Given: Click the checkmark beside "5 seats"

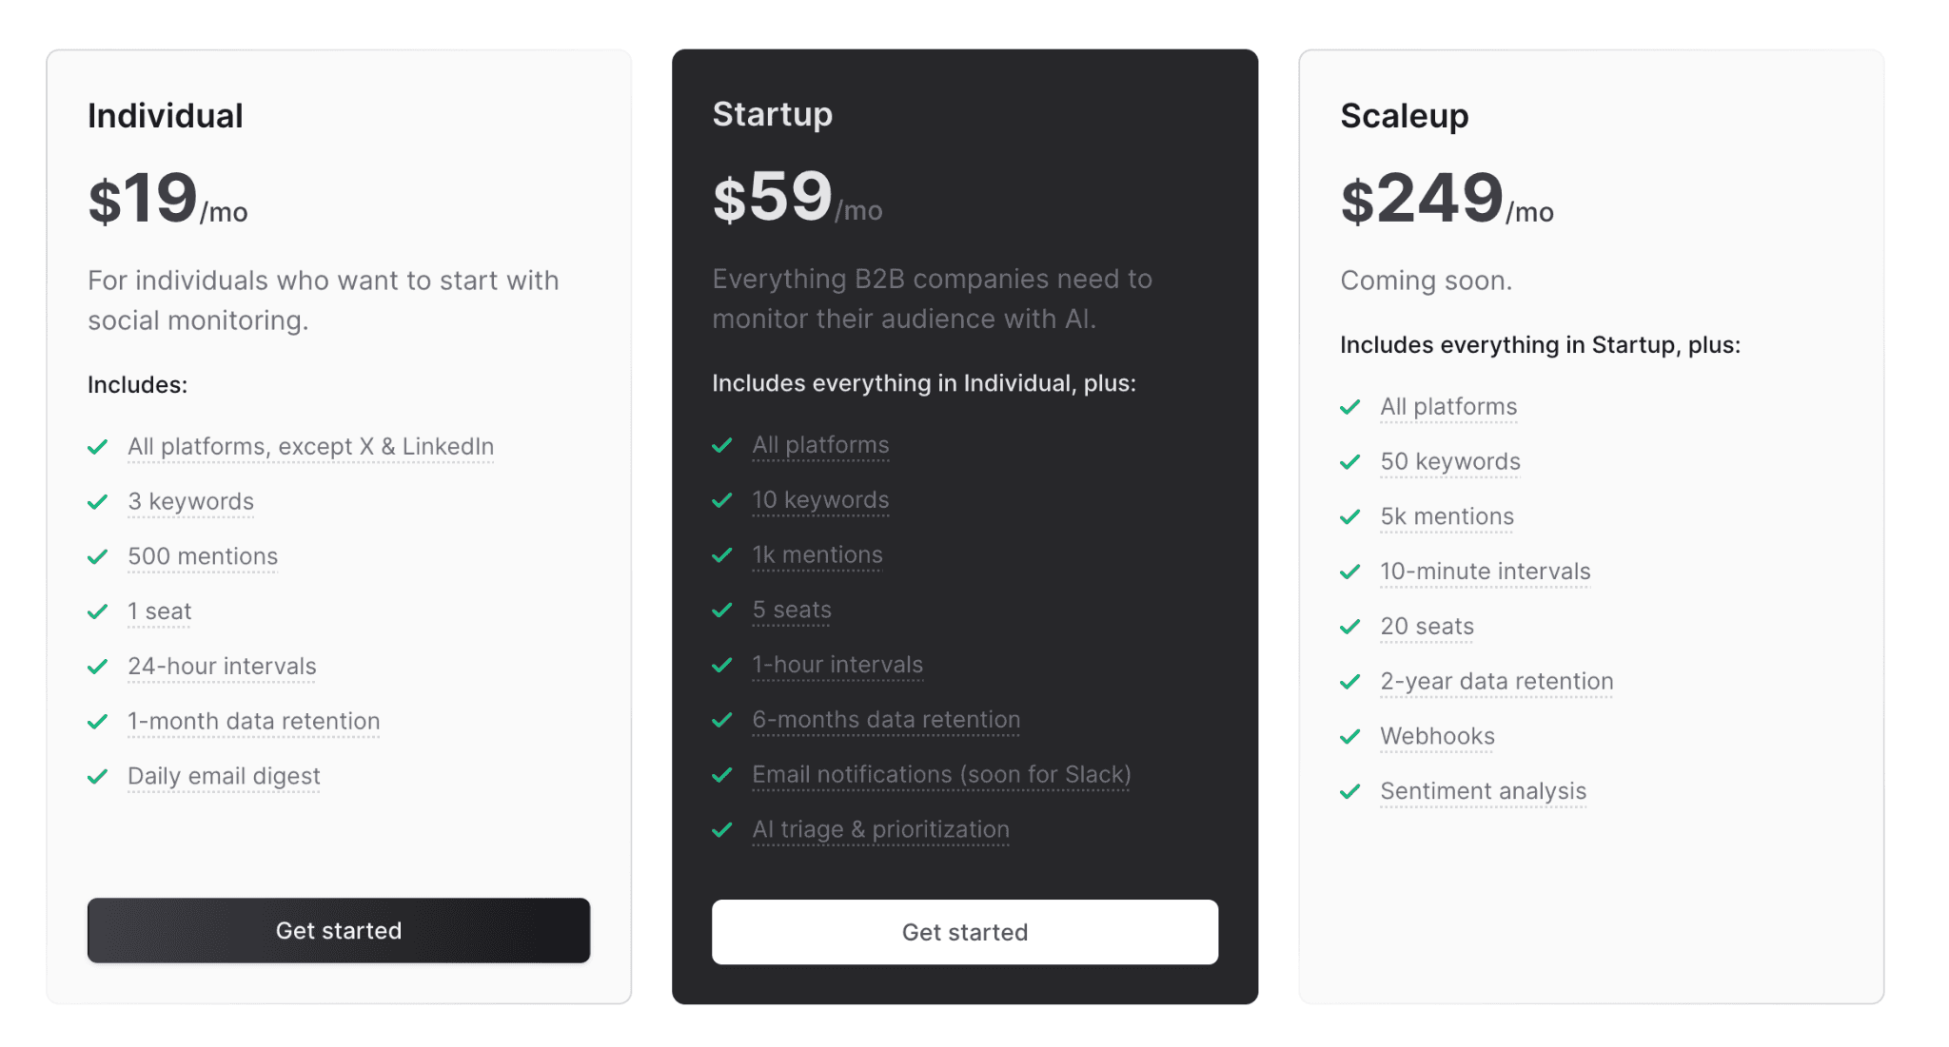Looking at the screenshot, I should (x=722, y=610).
